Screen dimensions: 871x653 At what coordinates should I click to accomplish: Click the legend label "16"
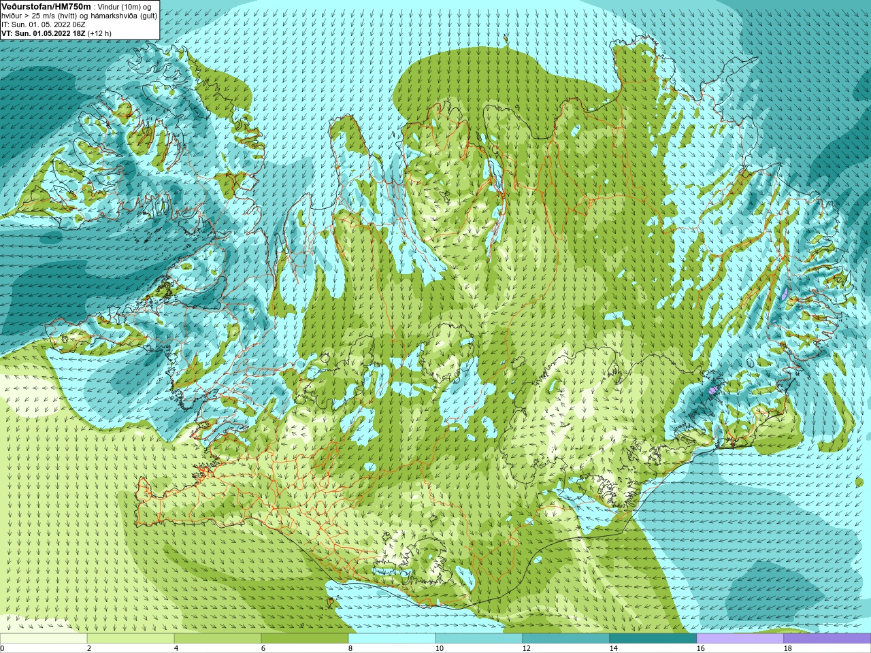tap(701, 648)
